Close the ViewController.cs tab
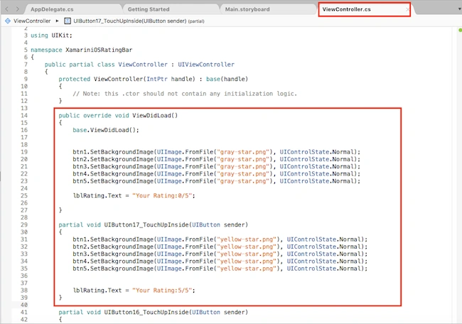Screen dimensions: 462x324 (407, 9)
